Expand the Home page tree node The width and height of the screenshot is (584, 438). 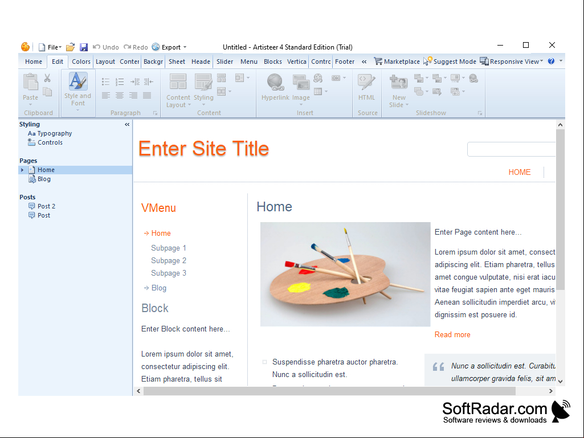point(22,170)
